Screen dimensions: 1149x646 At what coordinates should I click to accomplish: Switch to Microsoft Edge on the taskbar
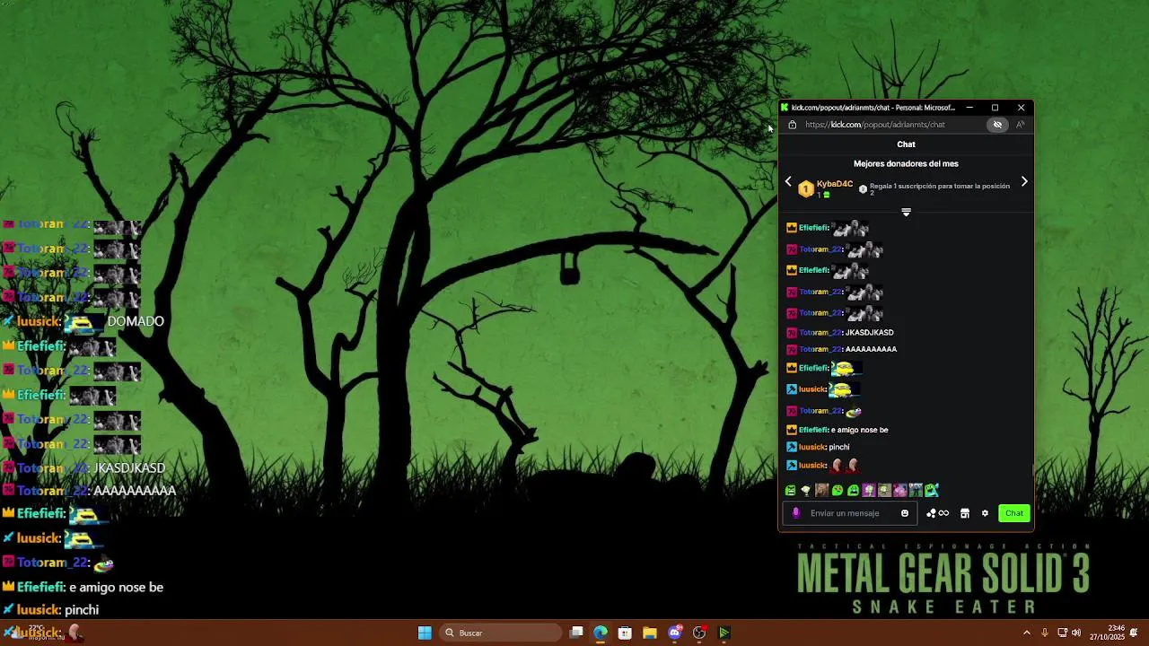coord(601,633)
